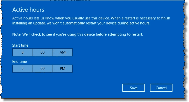Open the Start time hour picker showing 8
This screenshot has width=189, height=102.
tap(22, 52)
